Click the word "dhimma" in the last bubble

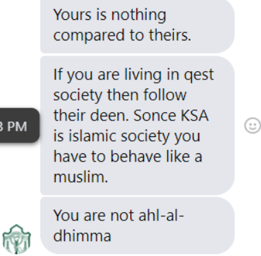pos(82,236)
